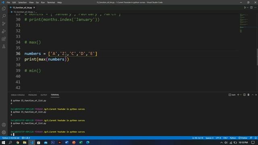Click the Ln, Col cursor position indicator
This screenshot has height=145, width=258.
pos(198,138)
